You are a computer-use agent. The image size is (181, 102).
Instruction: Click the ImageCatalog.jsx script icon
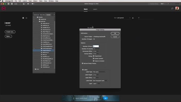pyautogui.click(x=42, y=50)
